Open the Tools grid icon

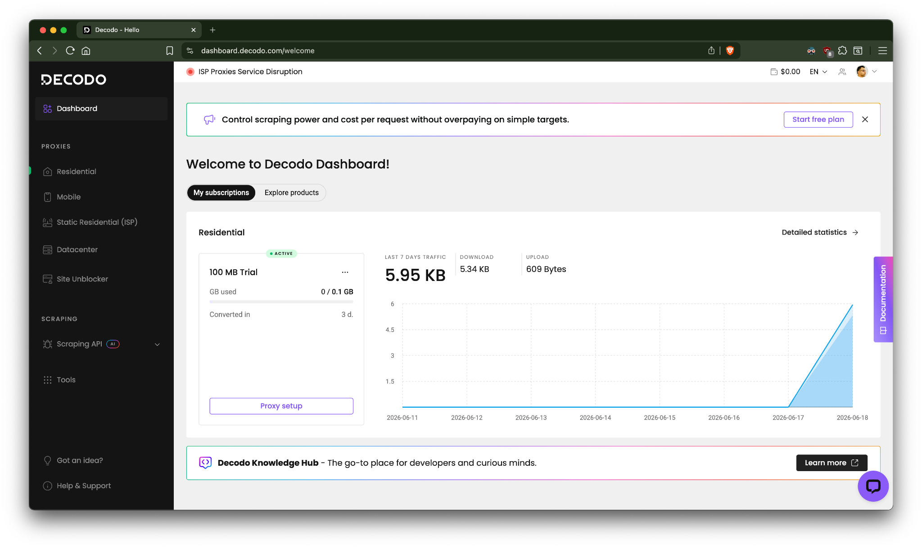click(47, 380)
